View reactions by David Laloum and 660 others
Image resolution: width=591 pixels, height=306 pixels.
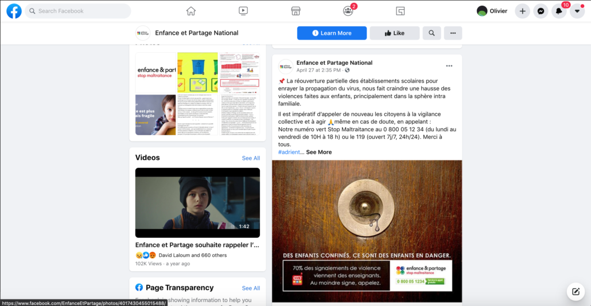pos(193,255)
